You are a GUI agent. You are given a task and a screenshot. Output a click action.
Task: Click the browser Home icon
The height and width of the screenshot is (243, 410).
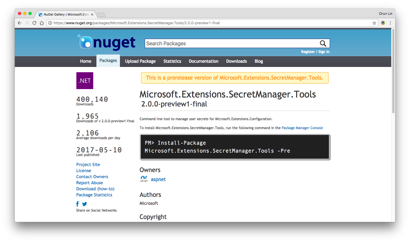click(x=42, y=23)
